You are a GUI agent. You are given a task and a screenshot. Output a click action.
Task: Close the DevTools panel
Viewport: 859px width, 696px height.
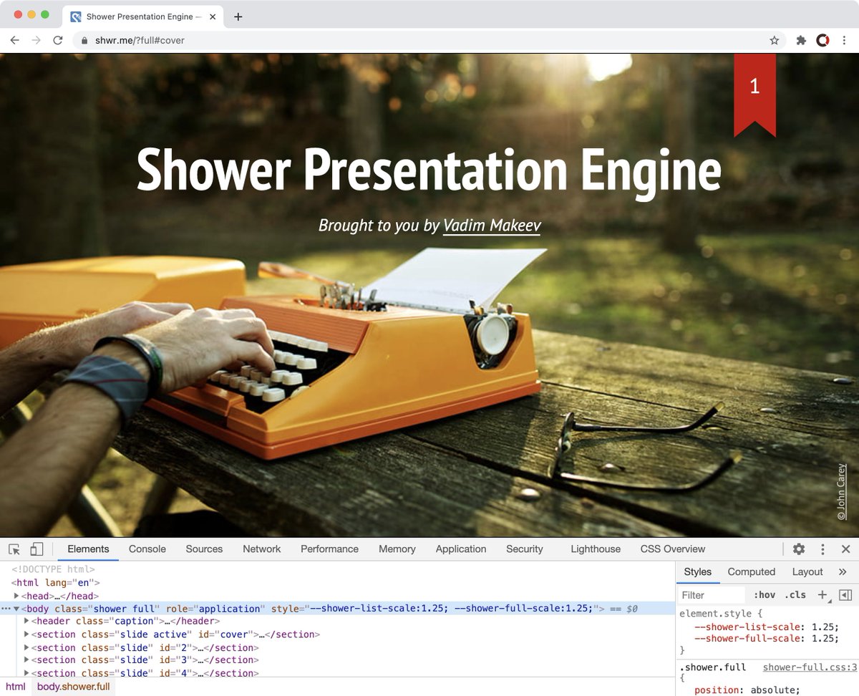click(845, 549)
